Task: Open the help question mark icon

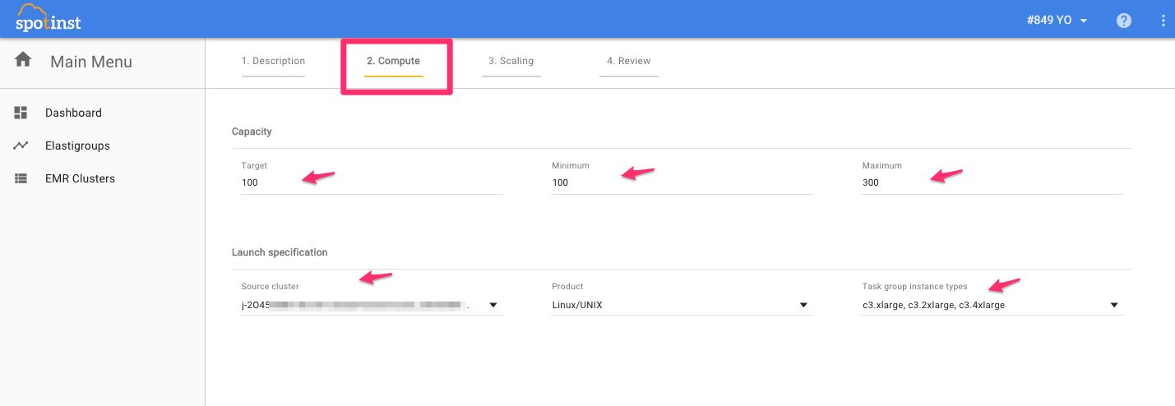Action: (1123, 21)
